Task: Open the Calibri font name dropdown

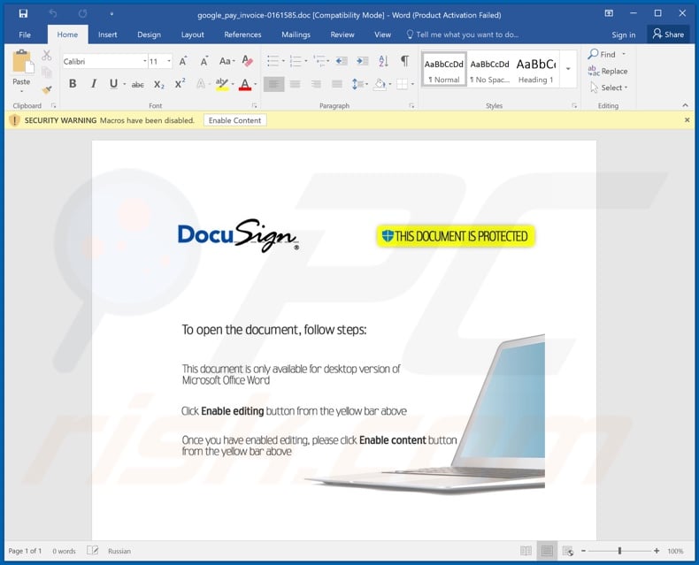Action: pyautogui.click(x=145, y=61)
